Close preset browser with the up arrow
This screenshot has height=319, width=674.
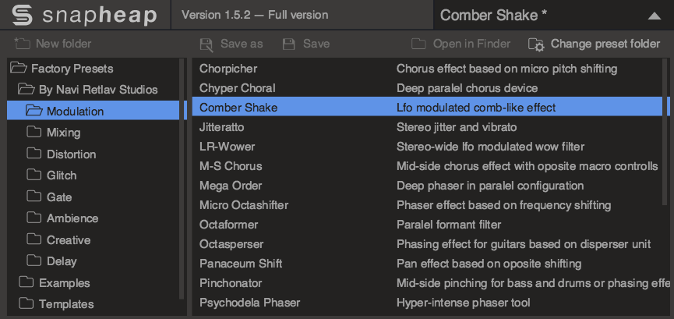click(x=655, y=16)
